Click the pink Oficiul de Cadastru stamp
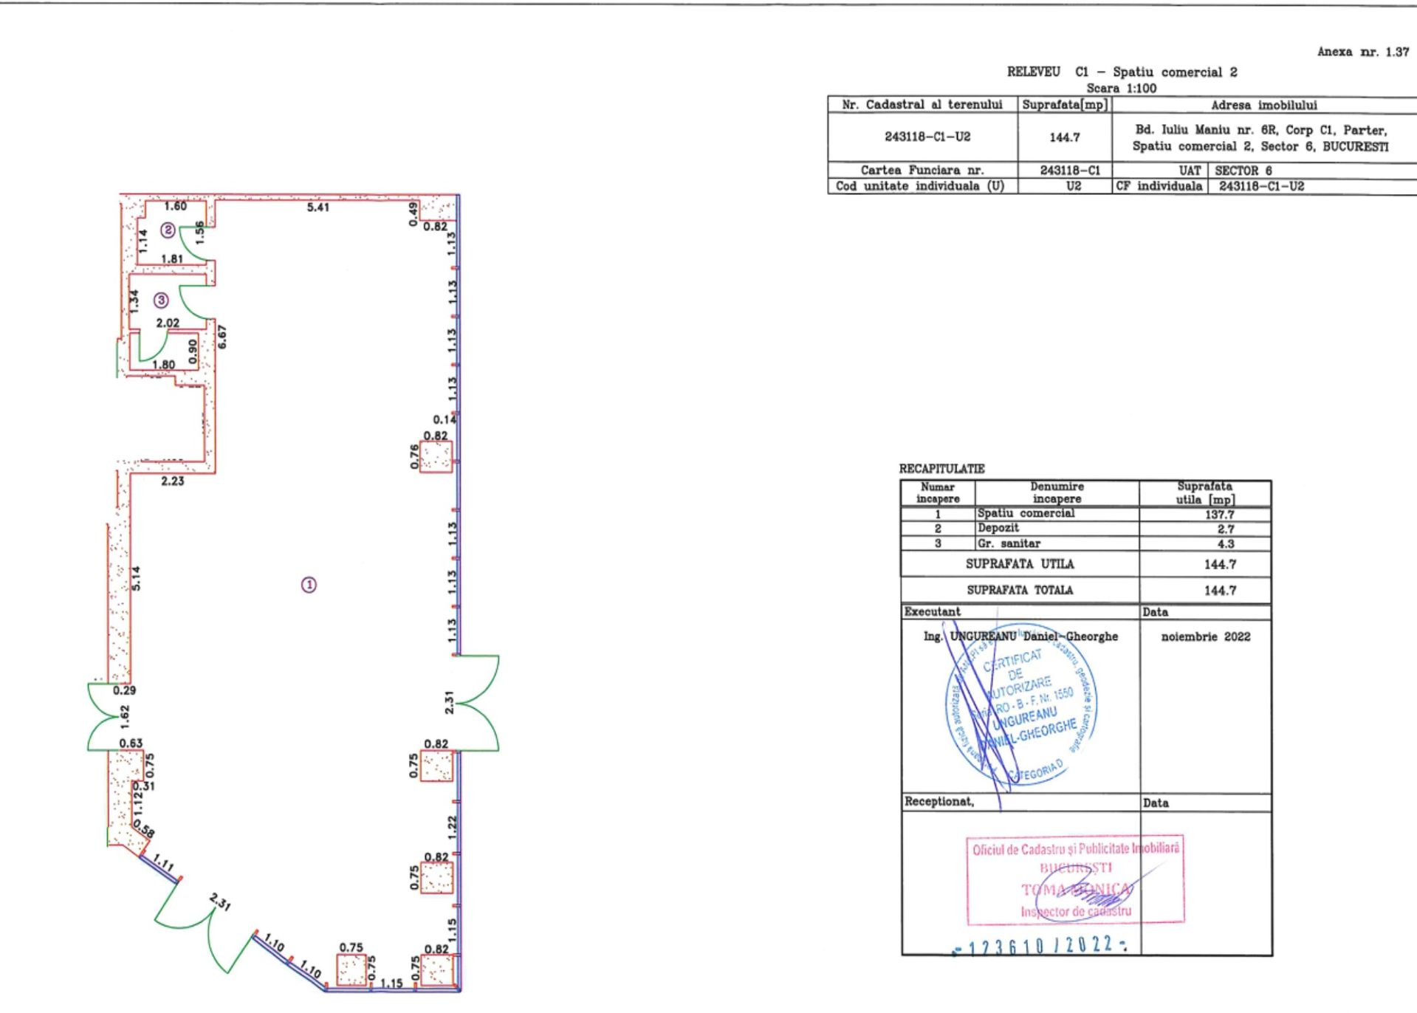This screenshot has width=1417, height=1013. [1075, 881]
